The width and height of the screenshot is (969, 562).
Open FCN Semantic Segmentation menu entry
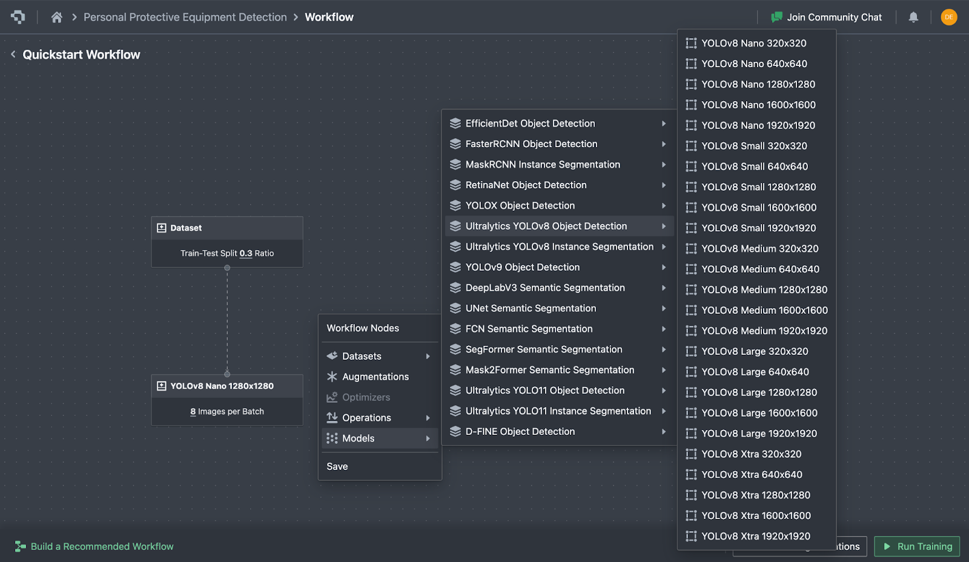click(x=560, y=329)
